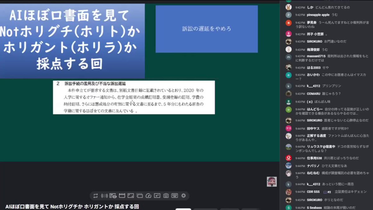Click the pink avatar of 邦子 小笠原
The image size is (373, 210).
(x=288, y=34)
